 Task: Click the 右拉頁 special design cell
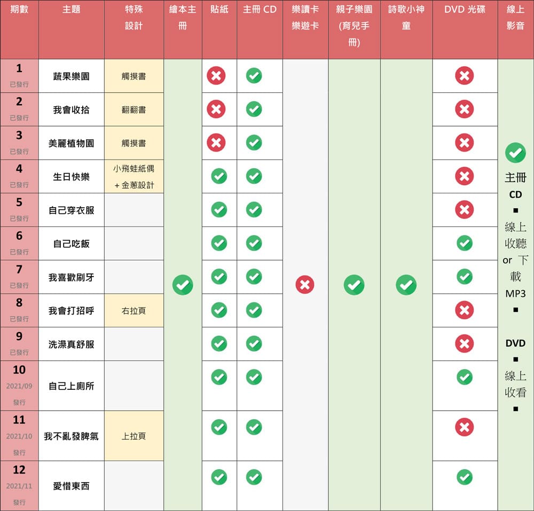[x=134, y=310]
